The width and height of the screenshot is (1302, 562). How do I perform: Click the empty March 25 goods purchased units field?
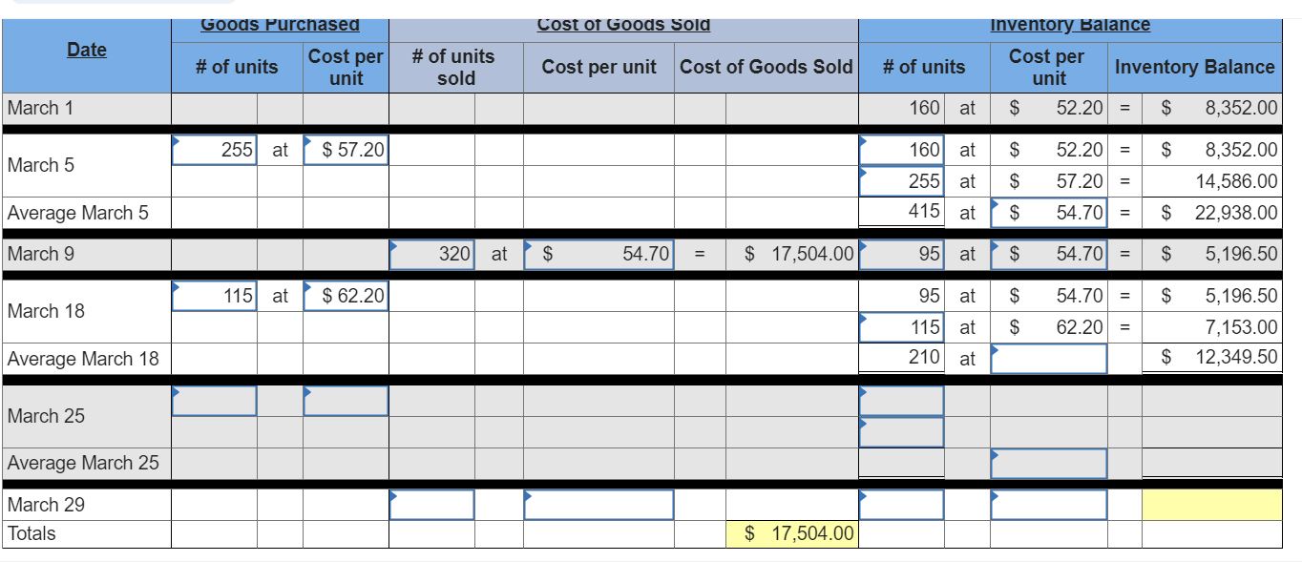[215, 401]
